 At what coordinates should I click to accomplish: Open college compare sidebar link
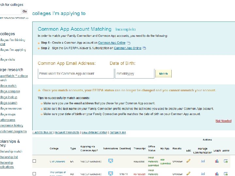pos(10,91)
